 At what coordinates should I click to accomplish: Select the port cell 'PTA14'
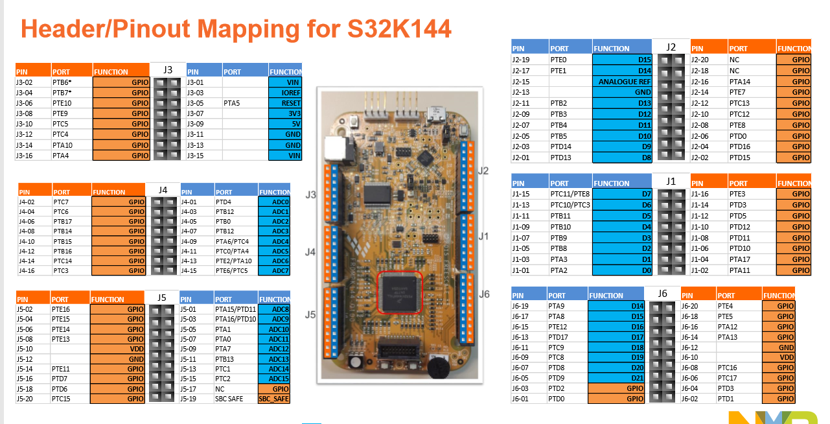click(x=752, y=82)
